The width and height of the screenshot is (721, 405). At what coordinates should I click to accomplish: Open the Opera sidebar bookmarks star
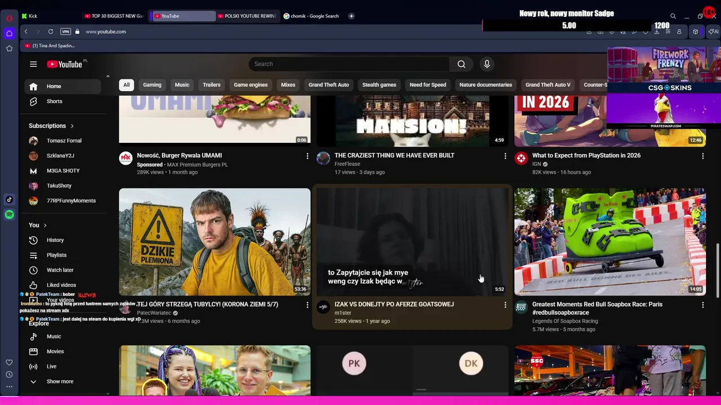[9, 48]
